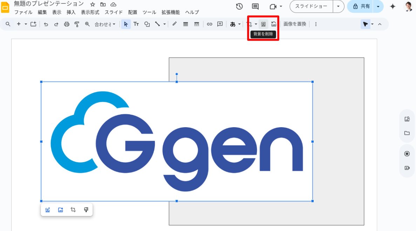Crop image in floating toolbar

[73, 210]
